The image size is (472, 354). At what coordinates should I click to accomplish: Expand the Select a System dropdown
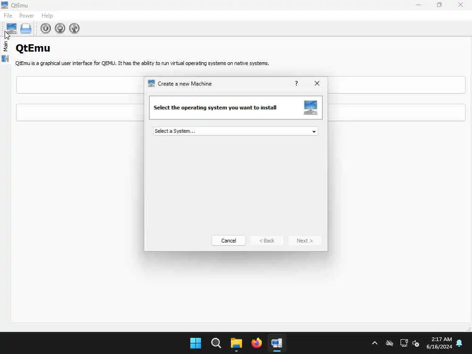coord(236,131)
